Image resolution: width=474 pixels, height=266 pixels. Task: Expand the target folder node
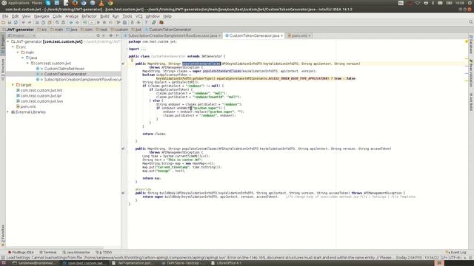click(13, 85)
